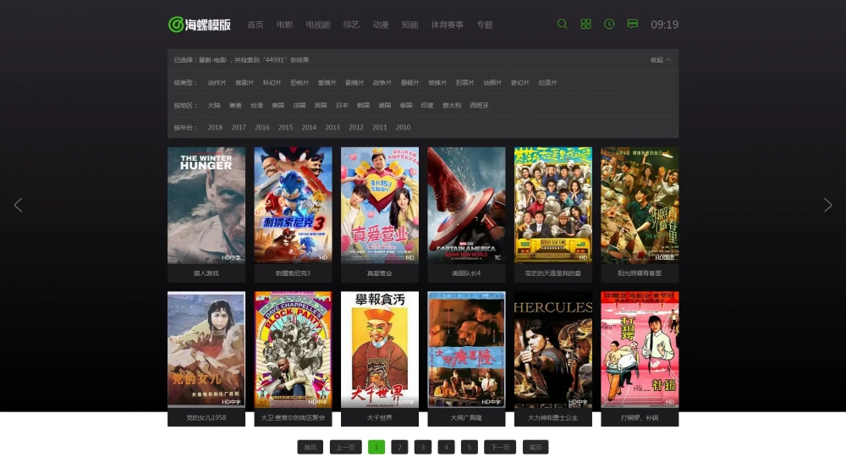Filter by year 2018

(x=215, y=127)
